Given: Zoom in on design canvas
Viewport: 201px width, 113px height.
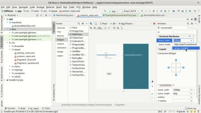Looking at the screenshot, I should pyautogui.click(x=152, y=87).
